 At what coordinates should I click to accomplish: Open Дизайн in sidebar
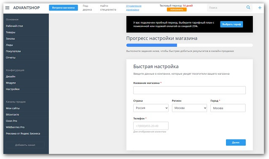point(11,76)
